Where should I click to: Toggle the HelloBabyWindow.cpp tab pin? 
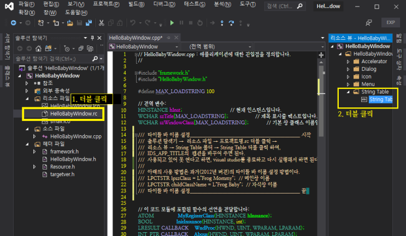pyautogui.click(x=168, y=38)
